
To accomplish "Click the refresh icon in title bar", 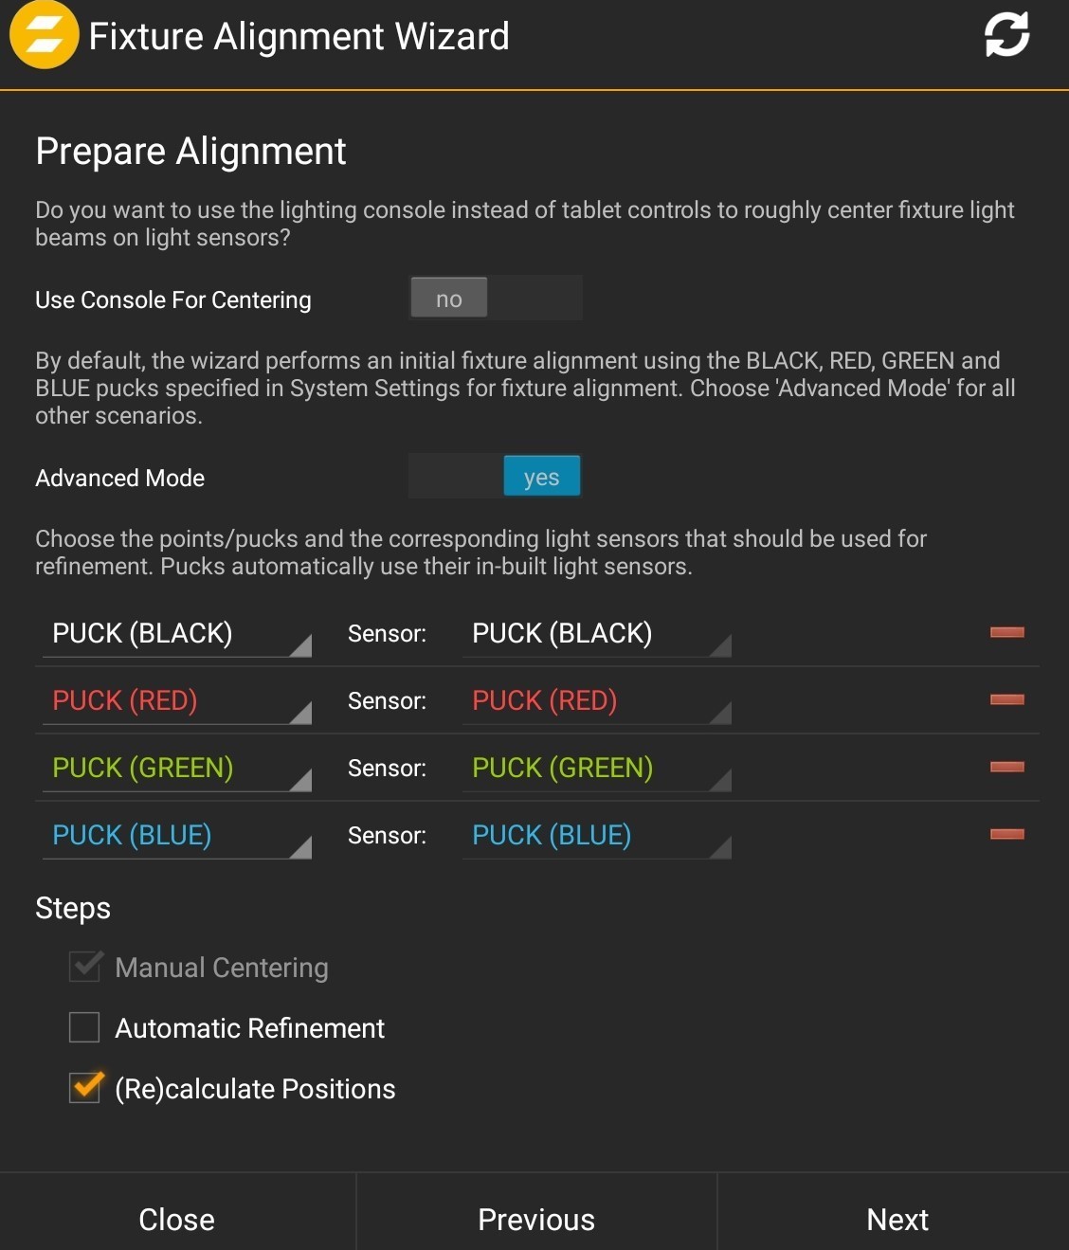I will click(1006, 35).
